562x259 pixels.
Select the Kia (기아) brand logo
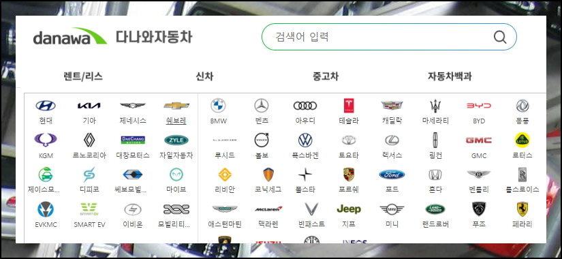[x=89, y=106]
